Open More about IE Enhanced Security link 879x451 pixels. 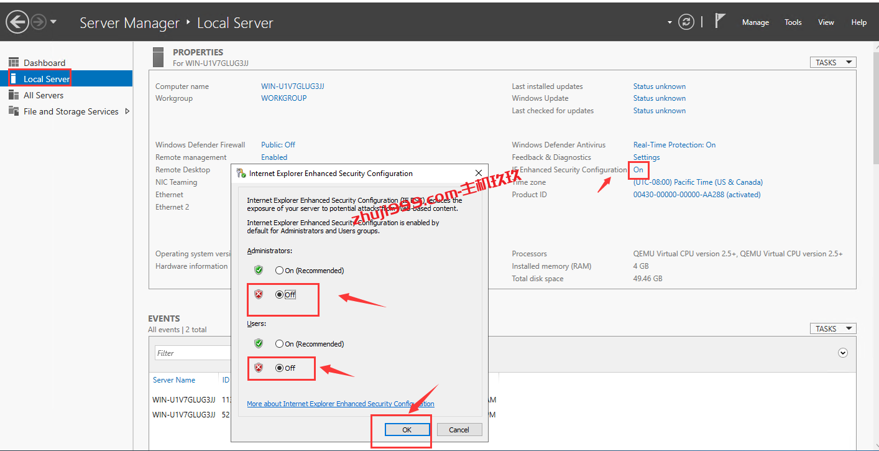pos(341,404)
